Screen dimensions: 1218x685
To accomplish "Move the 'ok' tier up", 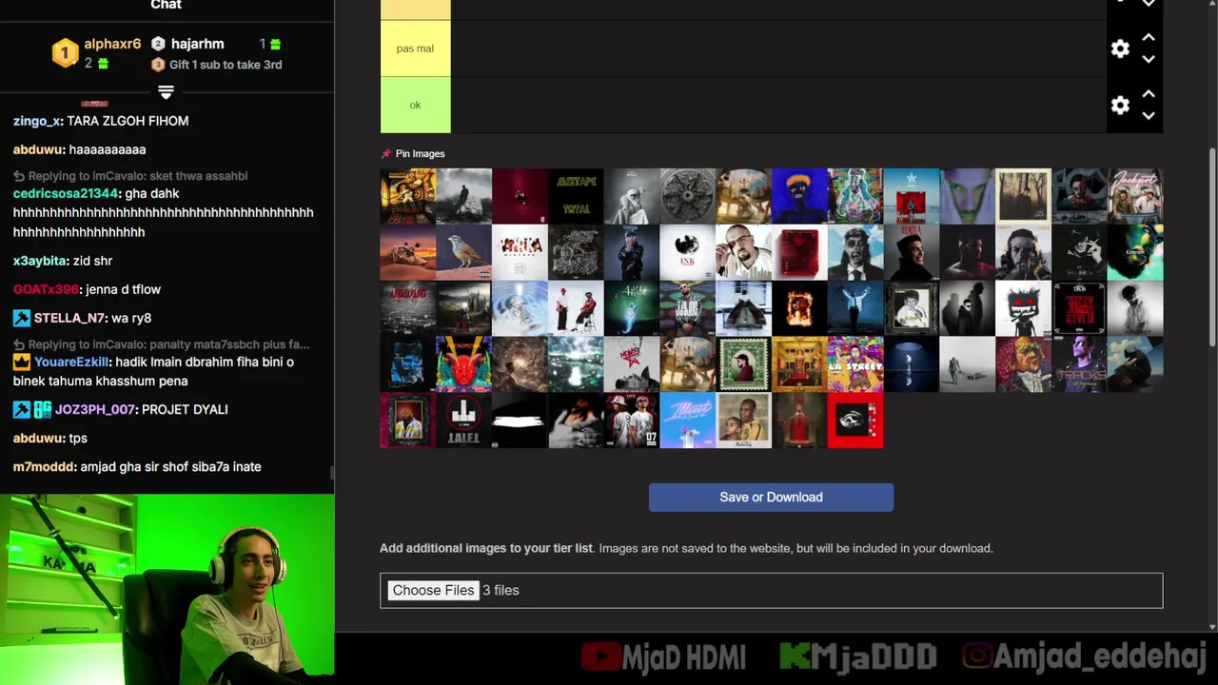I will point(1149,94).
